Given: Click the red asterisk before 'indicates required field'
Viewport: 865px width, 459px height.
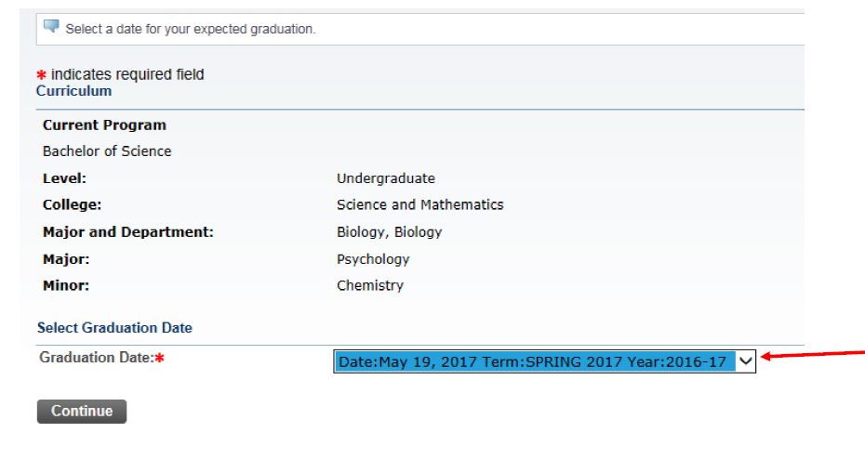Looking at the screenshot, I should (41, 75).
